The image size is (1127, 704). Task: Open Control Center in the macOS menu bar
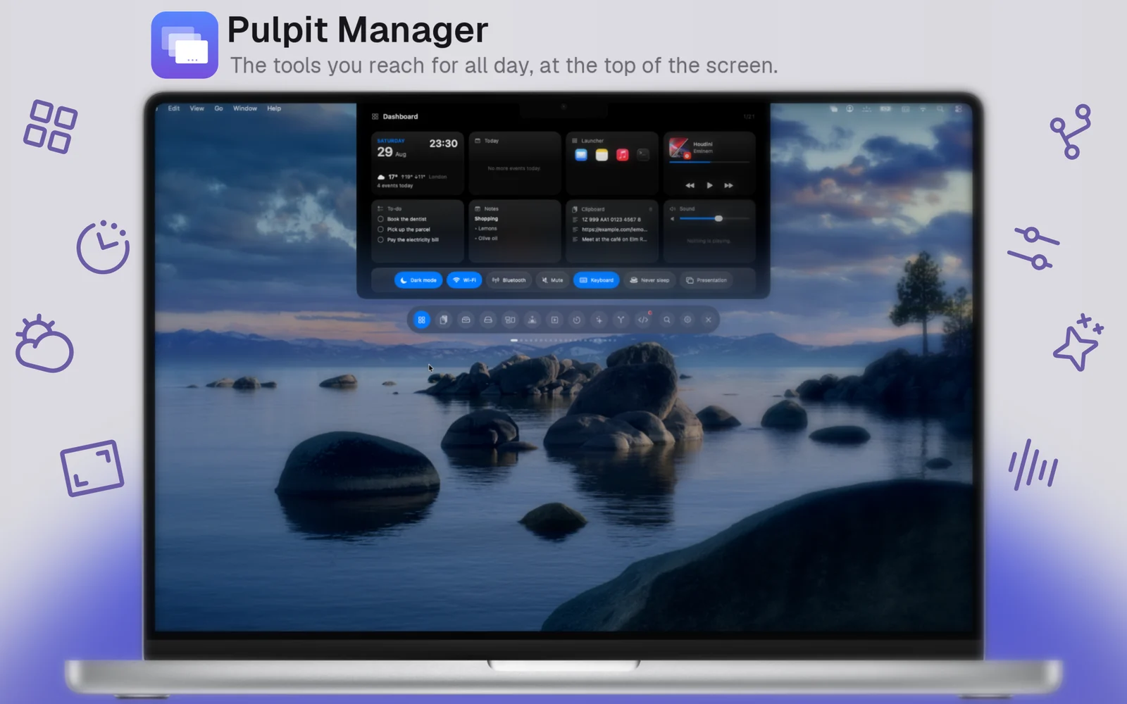[x=958, y=109]
